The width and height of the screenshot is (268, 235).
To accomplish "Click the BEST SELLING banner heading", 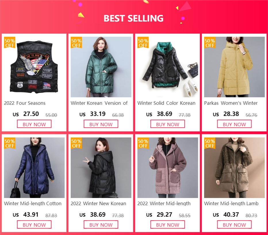I will (133, 18).
